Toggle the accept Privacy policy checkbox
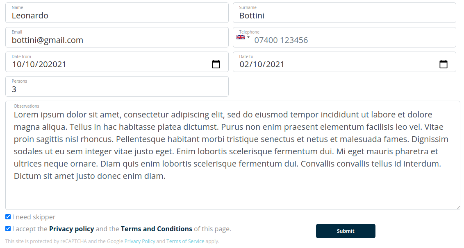The width and height of the screenshot is (464, 248). (8, 229)
